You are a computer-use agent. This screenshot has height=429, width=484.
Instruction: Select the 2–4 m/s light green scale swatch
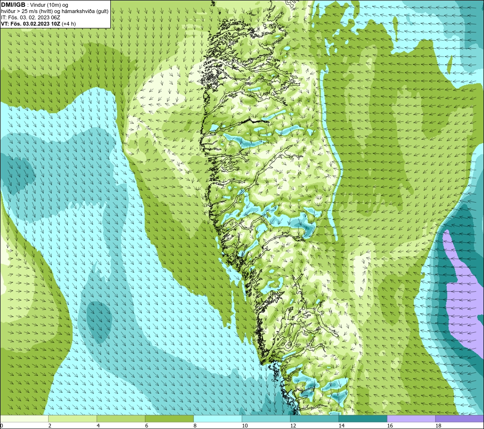[73, 418]
